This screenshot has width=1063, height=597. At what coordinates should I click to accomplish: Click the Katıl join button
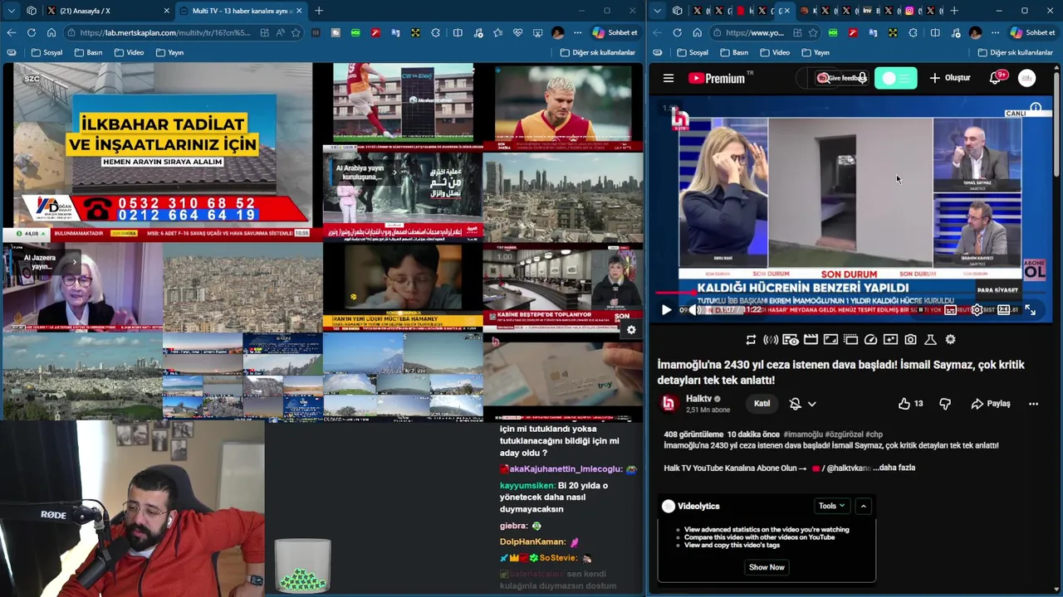point(762,404)
